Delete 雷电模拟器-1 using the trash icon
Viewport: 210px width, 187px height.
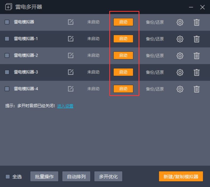[197, 39]
